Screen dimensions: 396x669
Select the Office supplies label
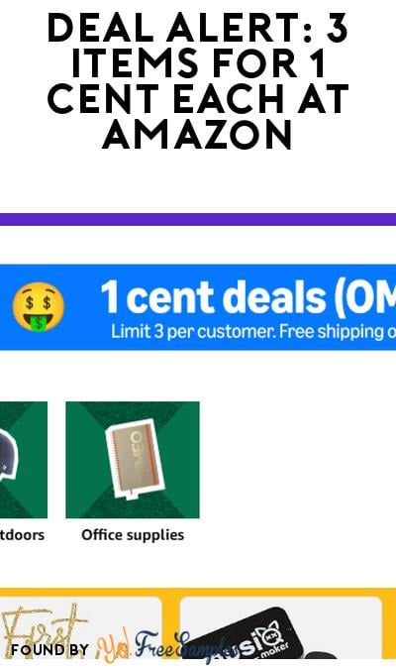[133, 535]
